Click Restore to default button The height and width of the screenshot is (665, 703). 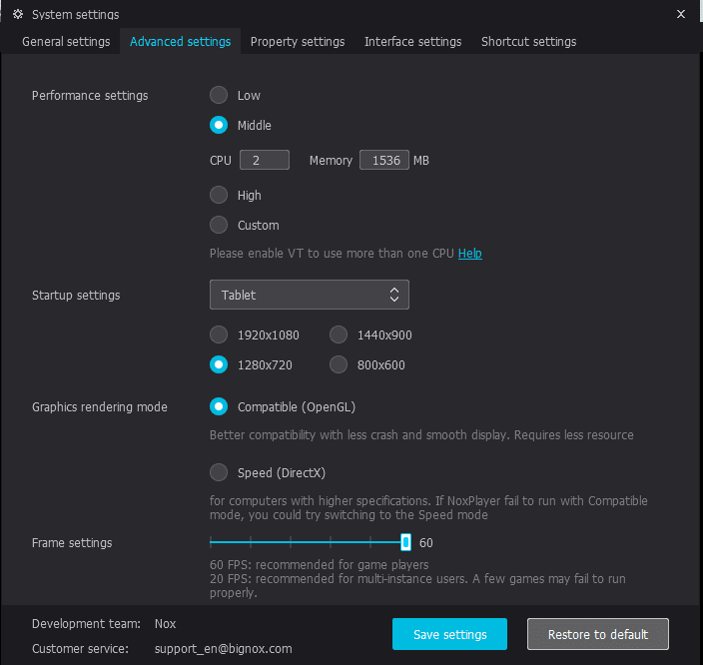(x=597, y=634)
